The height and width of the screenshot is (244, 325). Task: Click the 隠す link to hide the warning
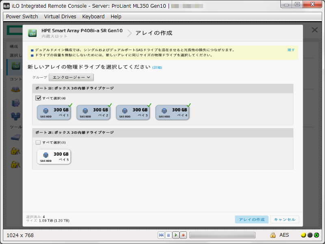tap(291, 49)
